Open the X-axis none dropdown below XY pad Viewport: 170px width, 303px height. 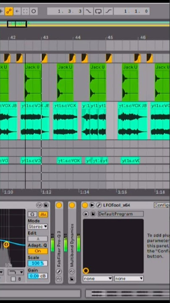(97, 279)
